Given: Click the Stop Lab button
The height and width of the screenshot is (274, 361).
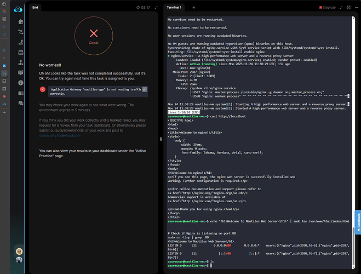Looking at the screenshot, I should point(328,8).
